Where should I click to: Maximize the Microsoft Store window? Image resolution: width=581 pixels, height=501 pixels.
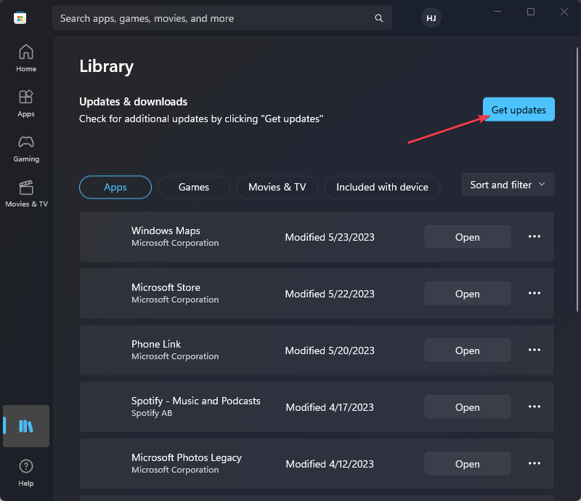(531, 12)
